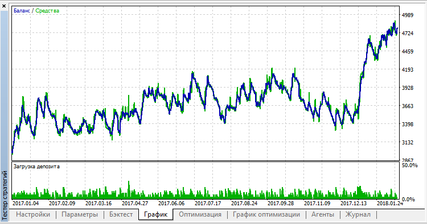Click the 4989 axis value
The width and height of the screenshot is (427, 224).
[408, 15]
